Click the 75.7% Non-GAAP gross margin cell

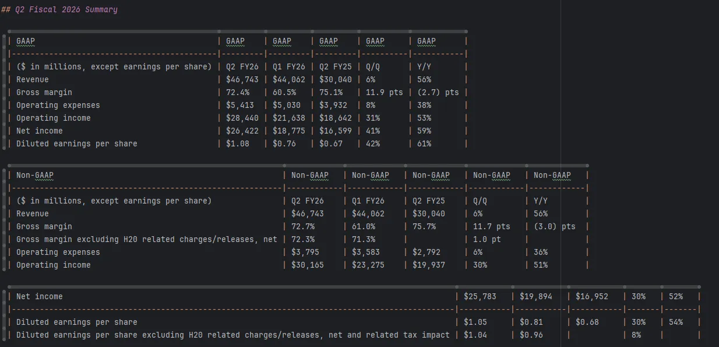[424, 226]
